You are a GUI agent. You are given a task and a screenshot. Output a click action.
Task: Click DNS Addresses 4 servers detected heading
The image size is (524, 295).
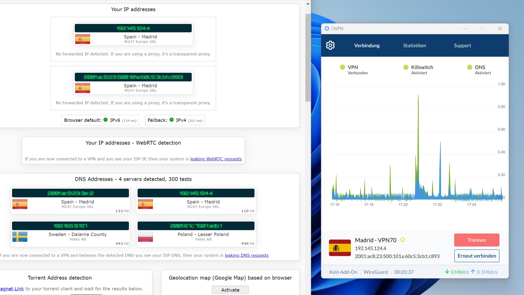133,179
